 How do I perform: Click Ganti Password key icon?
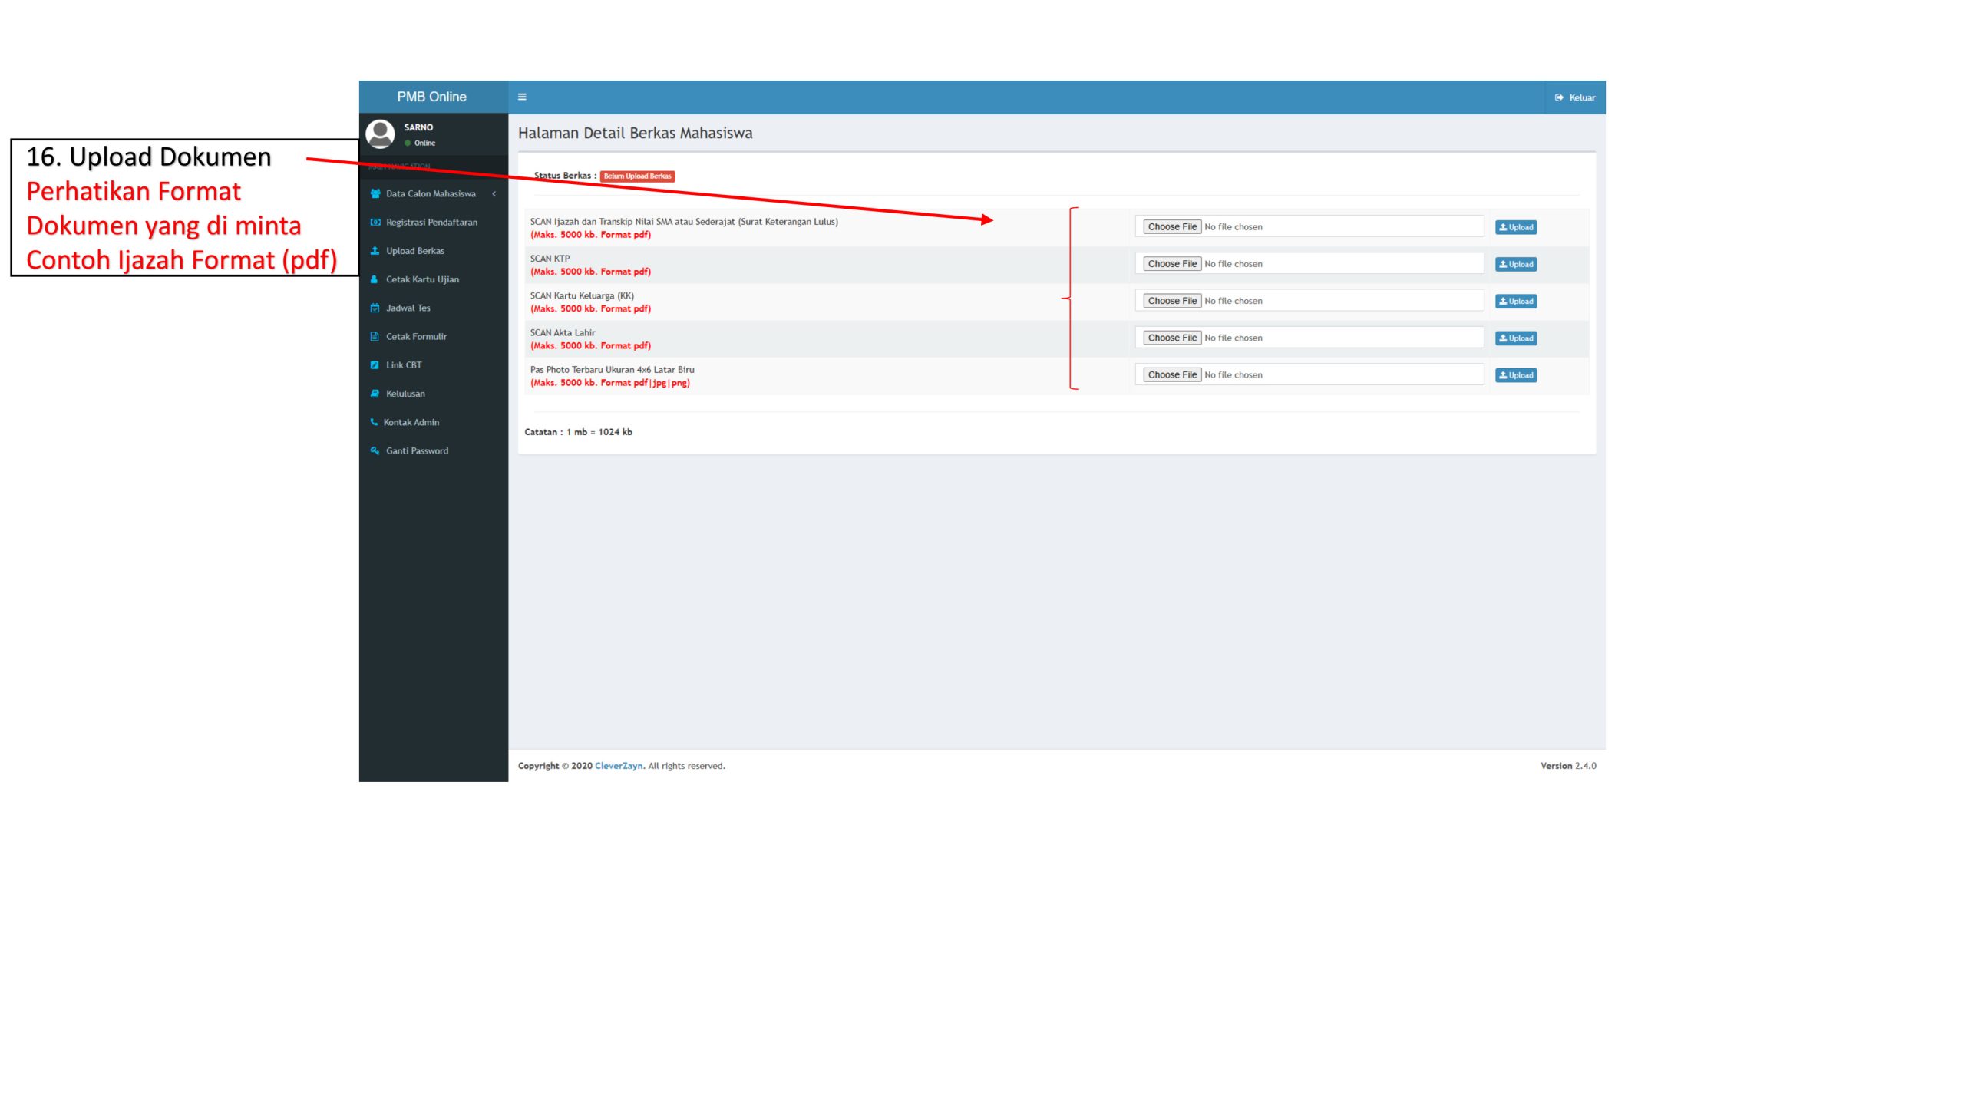[375, 450]
